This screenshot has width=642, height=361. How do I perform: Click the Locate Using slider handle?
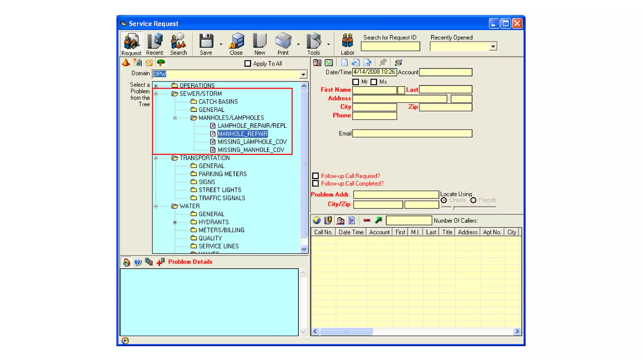[453, 207]
